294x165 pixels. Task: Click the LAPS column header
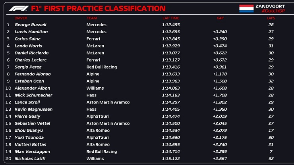click(271, 18)
